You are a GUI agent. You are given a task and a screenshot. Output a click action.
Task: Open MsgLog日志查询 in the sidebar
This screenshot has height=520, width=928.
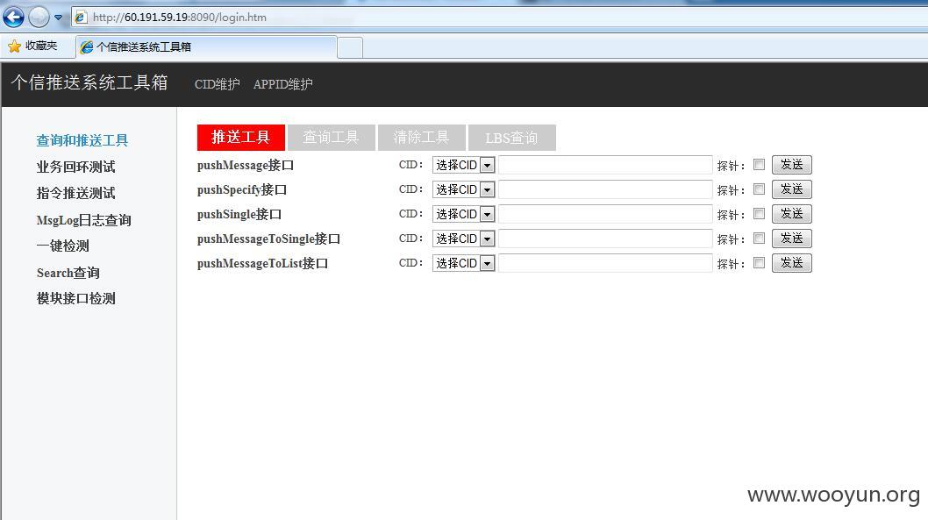(x=83, y=220)
